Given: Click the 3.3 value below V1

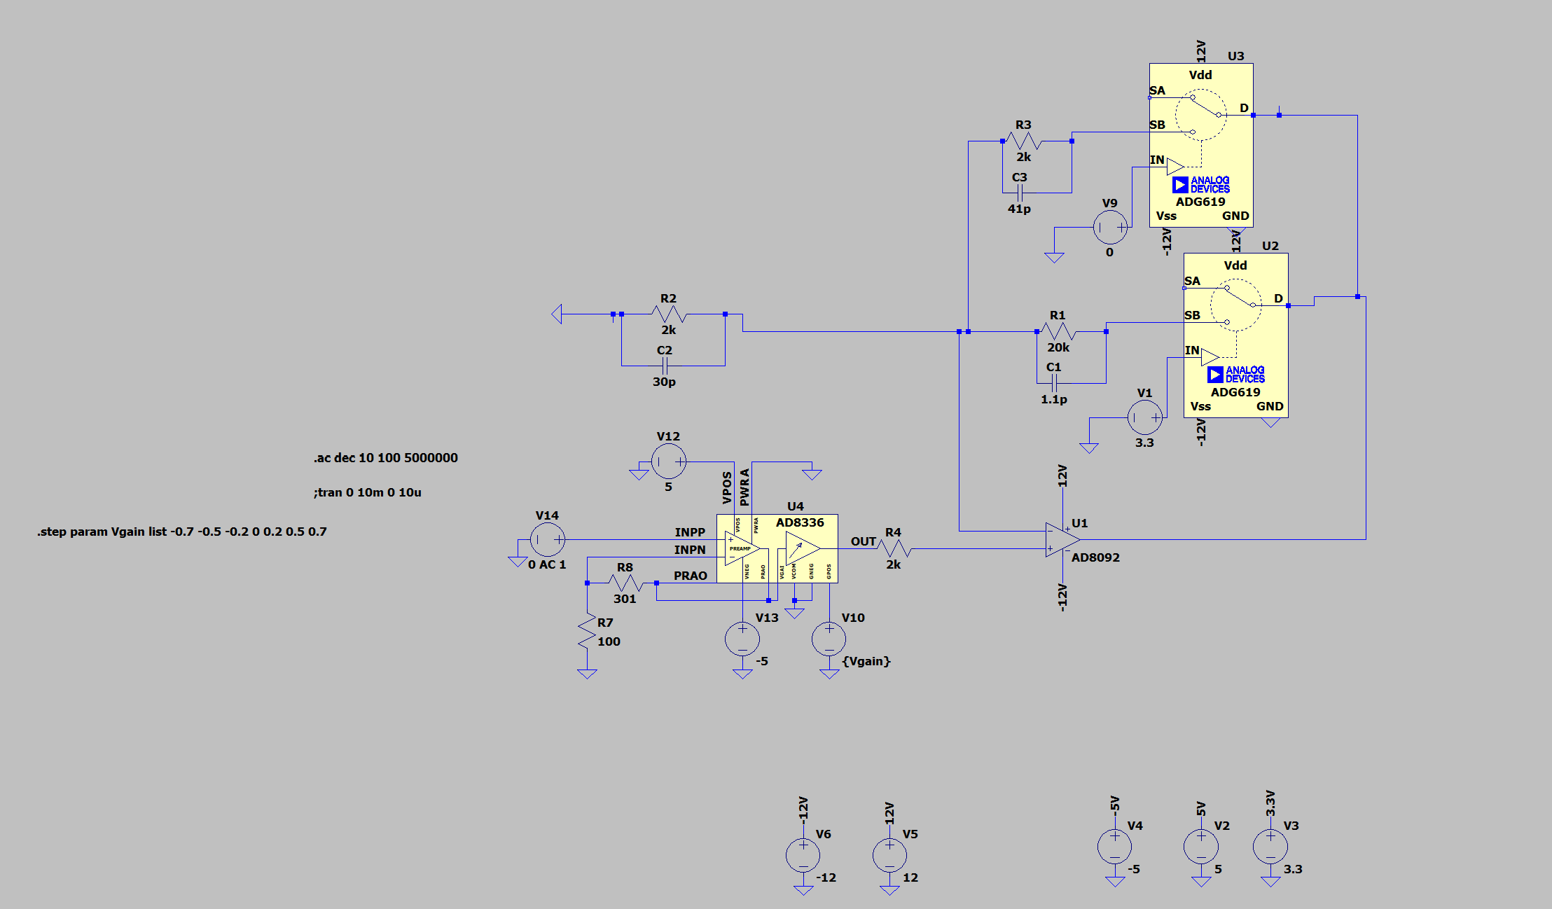Looking at the screenshot, I should pyautogui.click(x=1144, y=443).
